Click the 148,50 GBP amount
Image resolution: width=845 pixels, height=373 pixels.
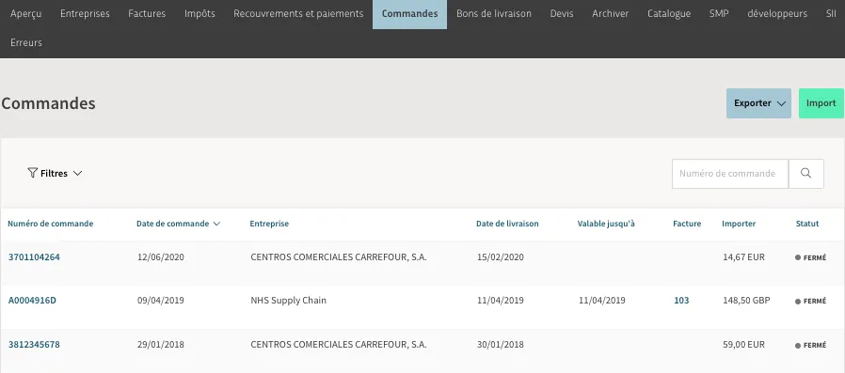tap(746, 301)
